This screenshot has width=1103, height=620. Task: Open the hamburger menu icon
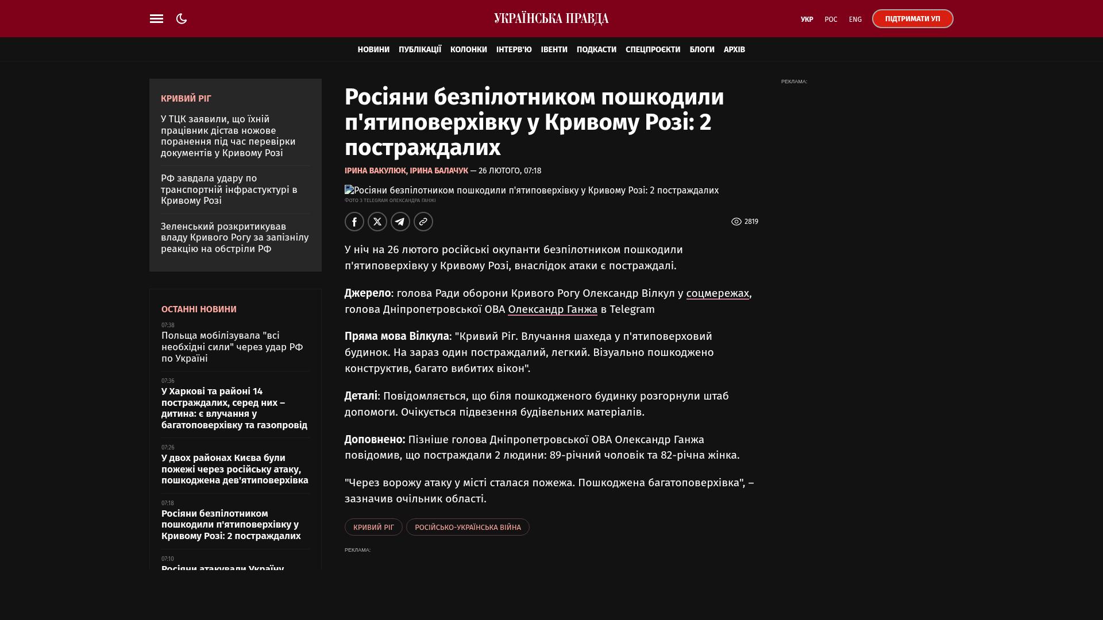(156, 19)
